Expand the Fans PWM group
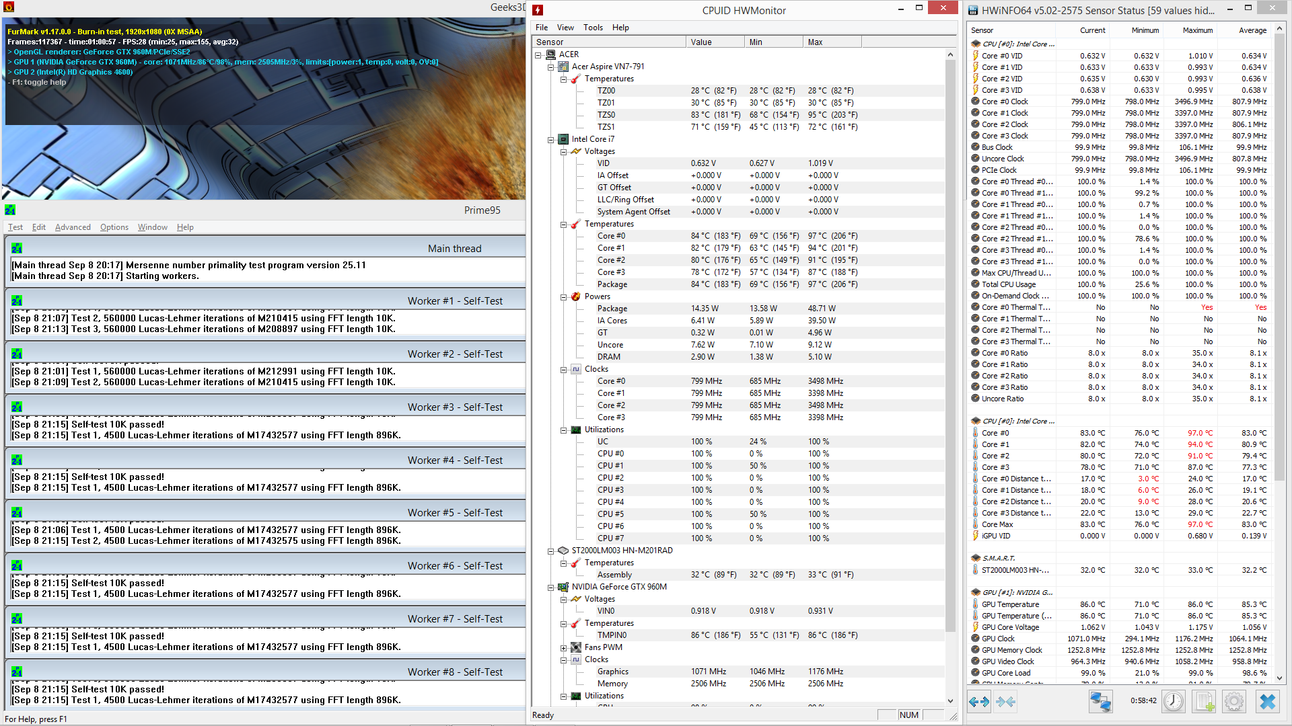Viewport: 1292px width, 726px height. click(x=563, y=647)
